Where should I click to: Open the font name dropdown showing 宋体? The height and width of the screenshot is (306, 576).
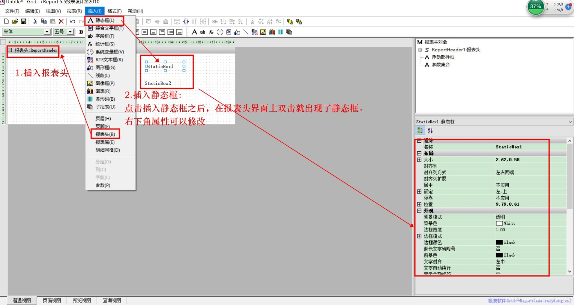[x=47, y=32]
